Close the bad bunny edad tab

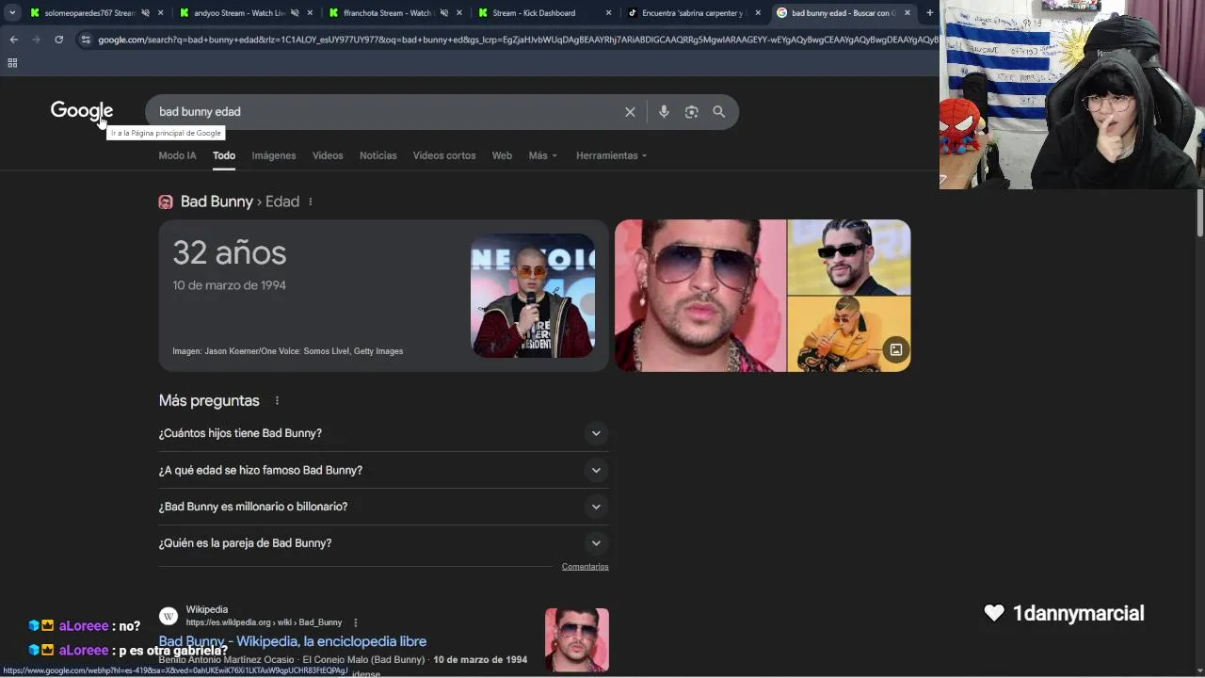tap(908, 13)
